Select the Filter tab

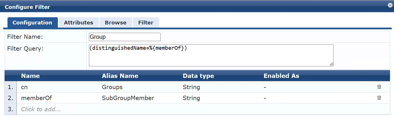pyautogui.click(x=146, y=22)
